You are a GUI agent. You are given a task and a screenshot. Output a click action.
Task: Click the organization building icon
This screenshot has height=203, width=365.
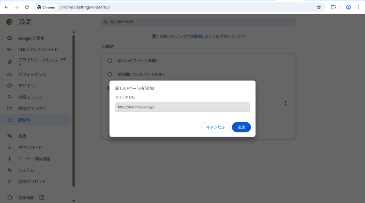point(155,36)
